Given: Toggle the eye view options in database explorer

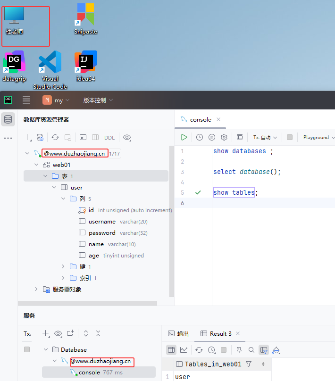Looking at the screenshot, I should (127, 138).
